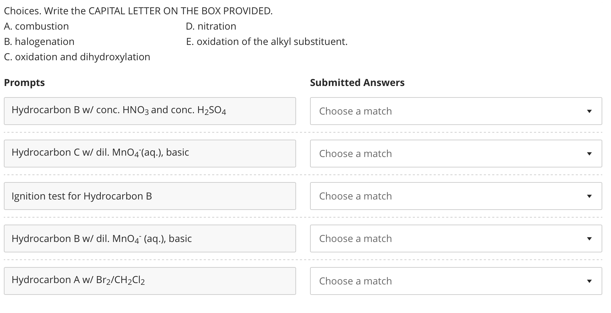The image size is (611, 313).
Task: Select the Hydrocarbon A with Br2/CH2Cl2 prompt
Action: tap(150, 281)
